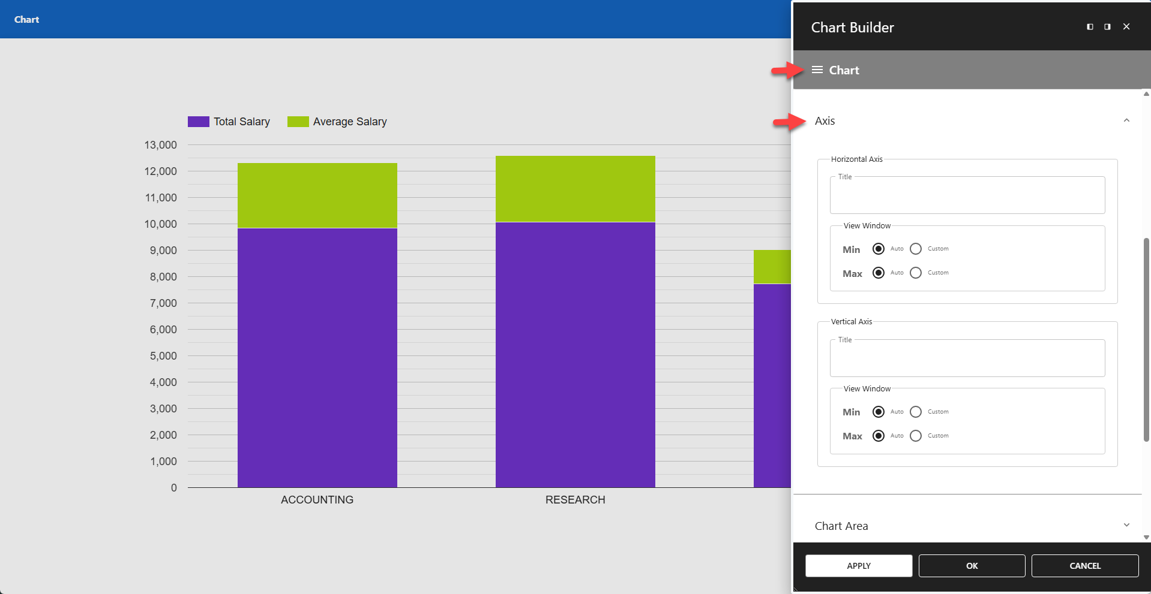Expand the Vertical Axis Max Custom option area
Image resolution: width=1151 pixels, height=594 pixels.
pos(915,436)
